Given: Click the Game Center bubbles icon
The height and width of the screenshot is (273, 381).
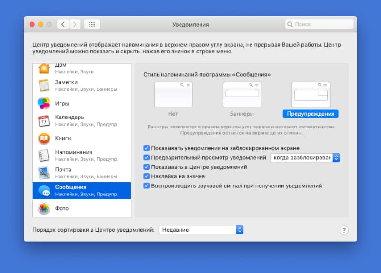Looking at the screenshot, I should (x=44, y=103).
